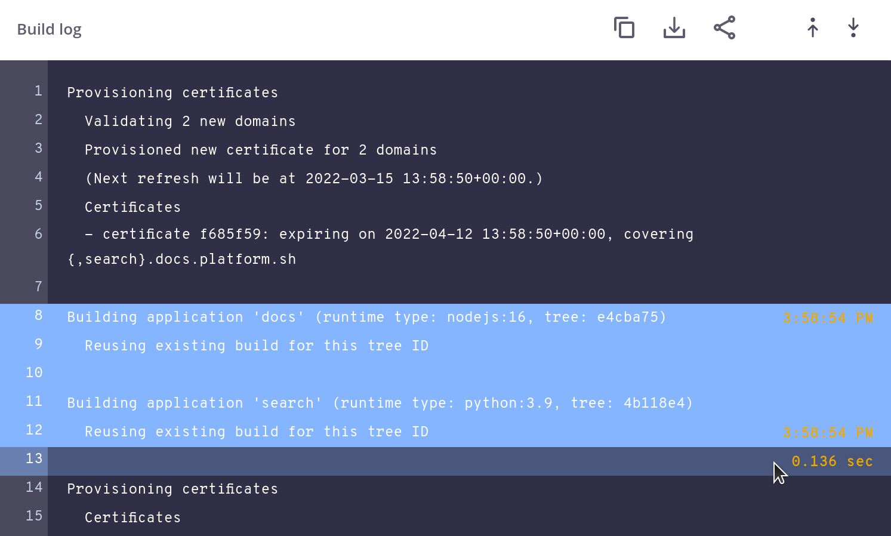The image size is (891, 536).
Task: Download the build log
Action: pyautogui.click(x=674, y=27)
